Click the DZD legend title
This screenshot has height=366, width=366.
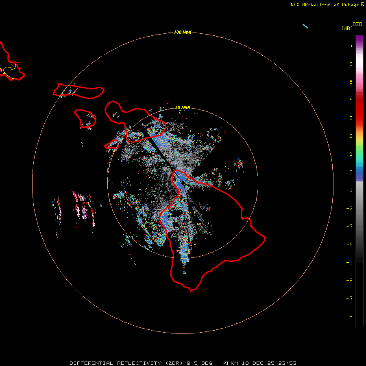coord(357,24)
